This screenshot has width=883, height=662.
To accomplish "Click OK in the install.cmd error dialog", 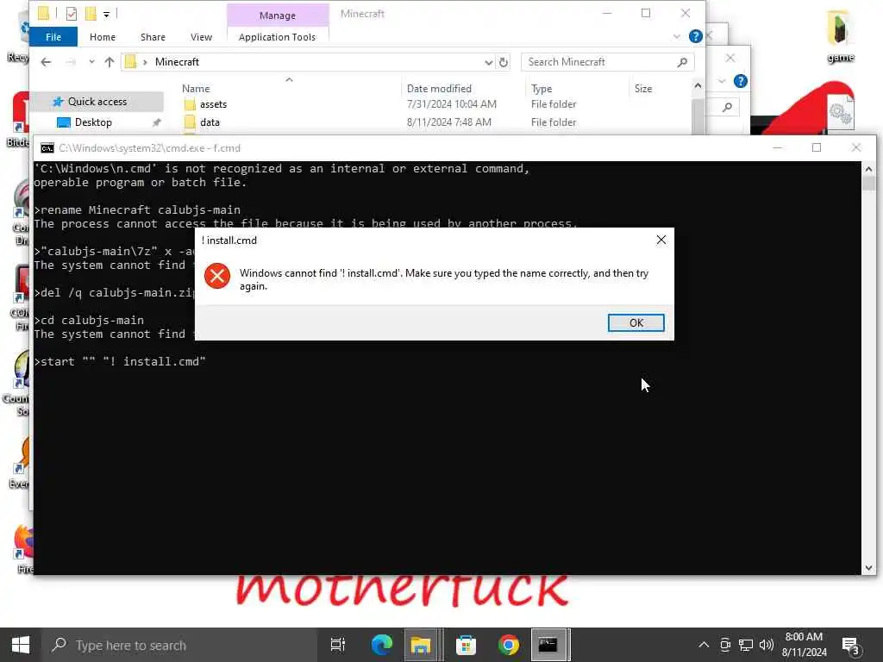I will (x=636, y=322).
